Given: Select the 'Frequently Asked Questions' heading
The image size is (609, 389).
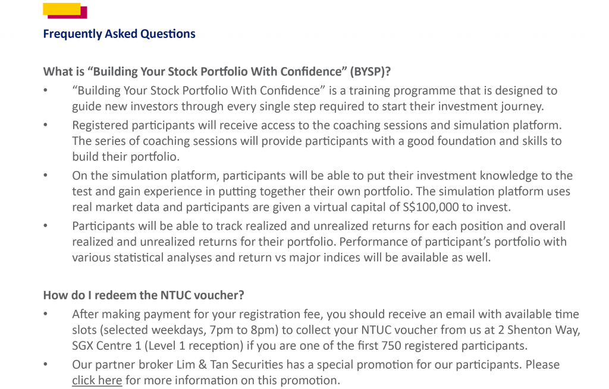Looking at the screenshot, I should [x=119, y=34].
